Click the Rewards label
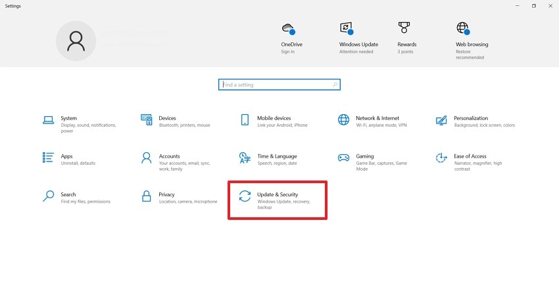559x298 pixels. (407, 45)
